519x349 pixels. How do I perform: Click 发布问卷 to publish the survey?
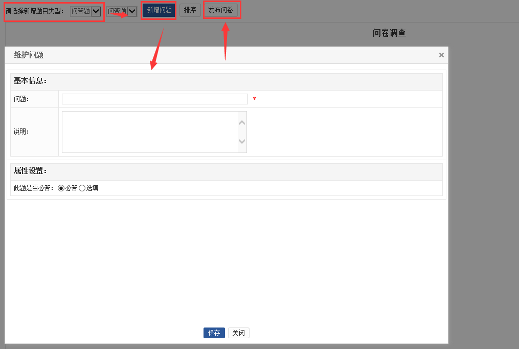pyautogui.click(x=221, y=10)
